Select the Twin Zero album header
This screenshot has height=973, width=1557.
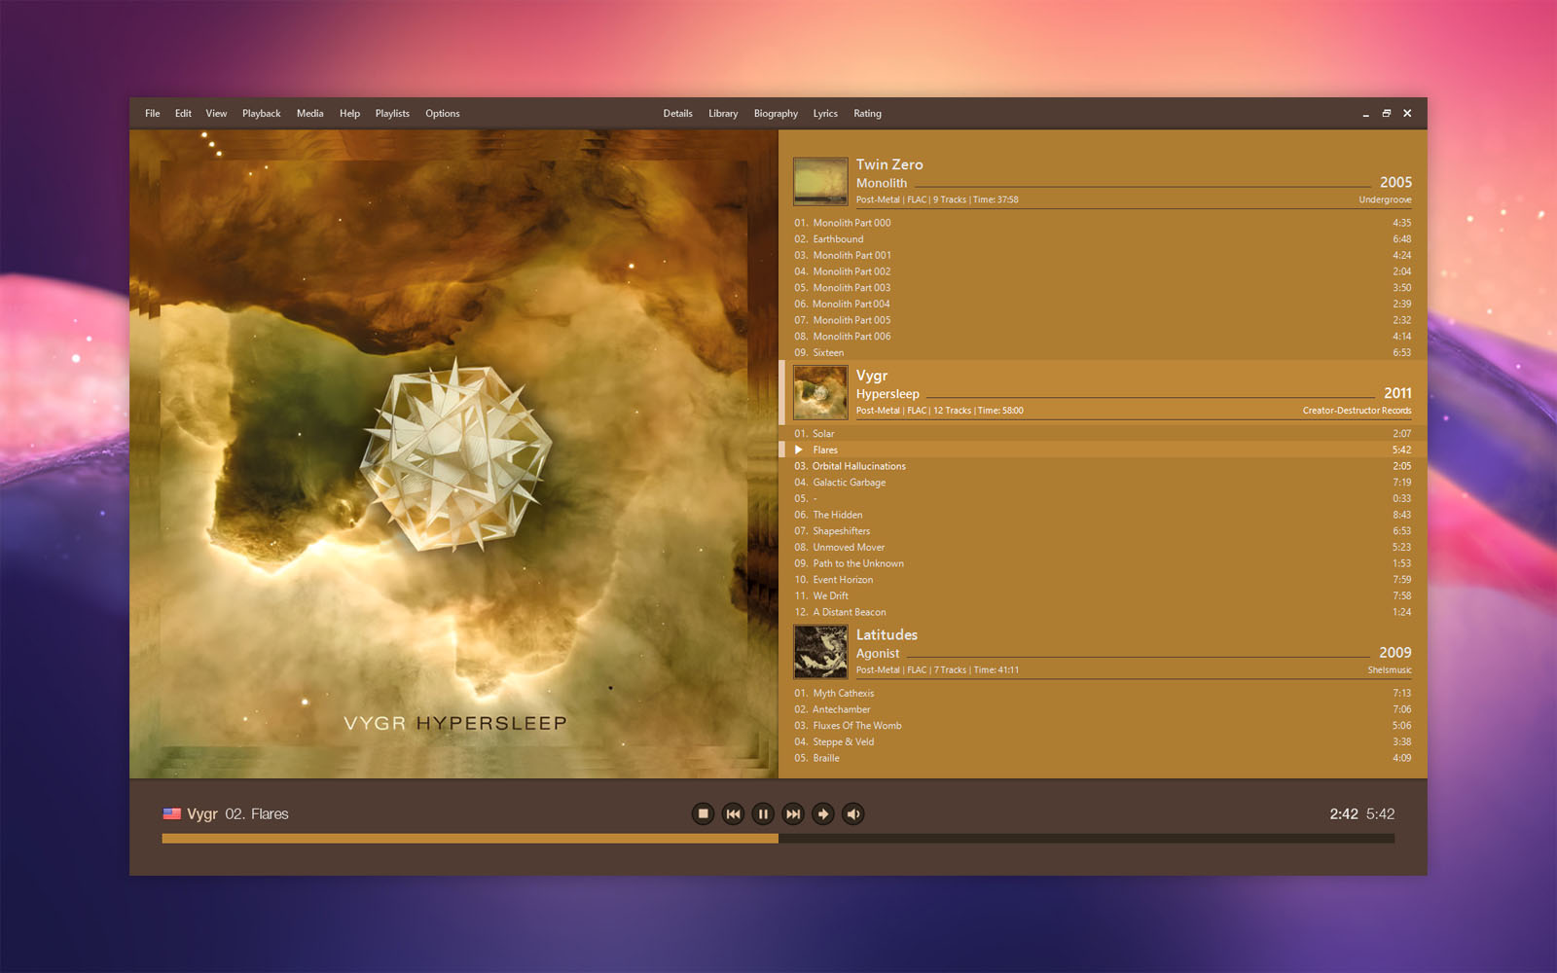point(1103,181)
